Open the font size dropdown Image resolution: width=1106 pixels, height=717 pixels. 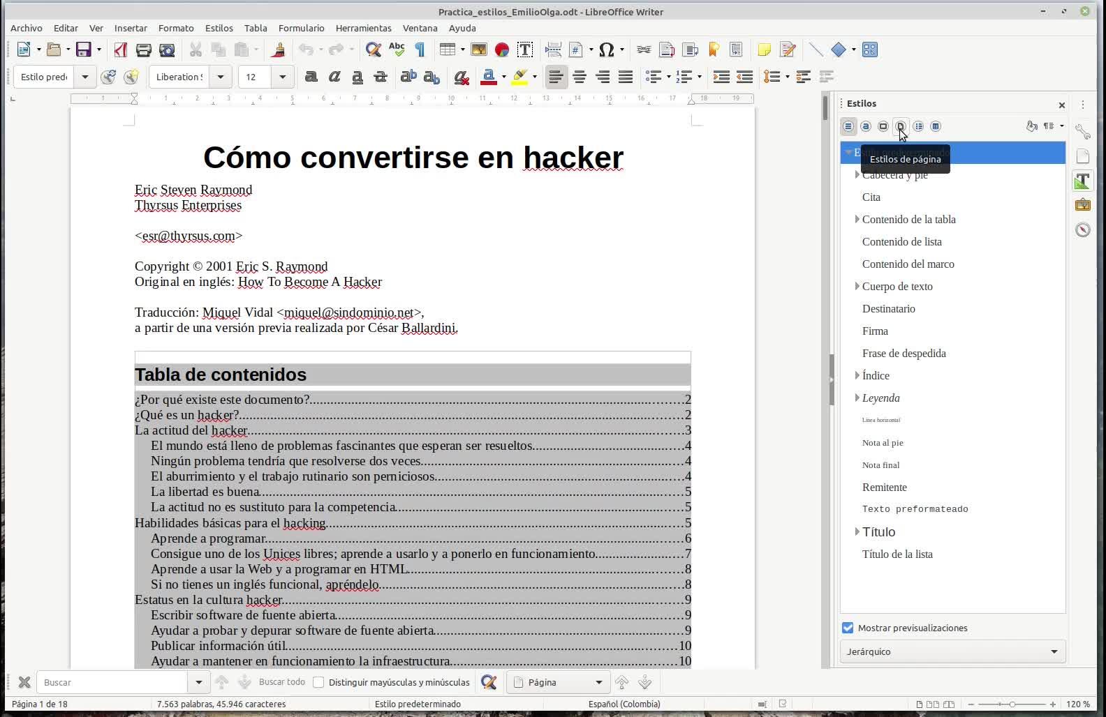click(283, 77)
